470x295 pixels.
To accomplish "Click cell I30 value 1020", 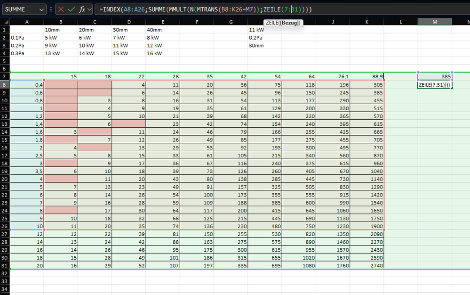I will point(299,257).
